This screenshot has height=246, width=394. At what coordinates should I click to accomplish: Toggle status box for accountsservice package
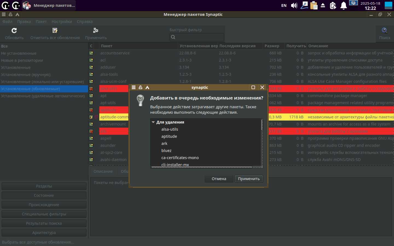91,53
